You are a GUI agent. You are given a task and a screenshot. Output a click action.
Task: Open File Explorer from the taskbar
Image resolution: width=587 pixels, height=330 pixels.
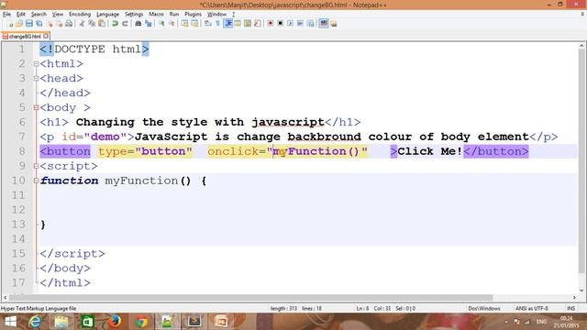(x=61, y=322)
